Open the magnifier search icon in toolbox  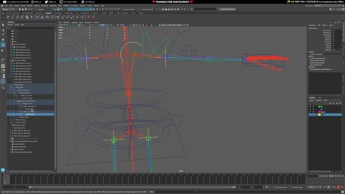click(3, 87)
